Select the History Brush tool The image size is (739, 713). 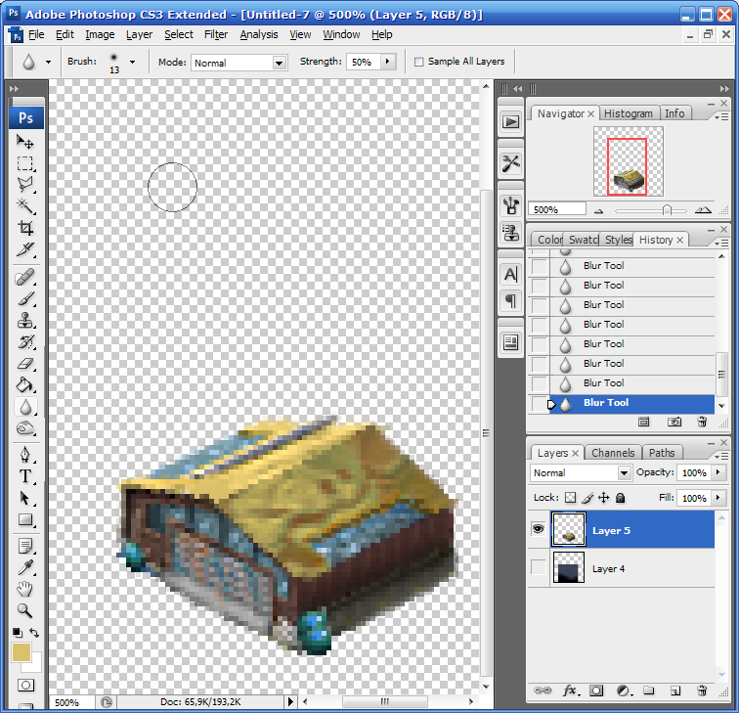[x=25, y=342]
